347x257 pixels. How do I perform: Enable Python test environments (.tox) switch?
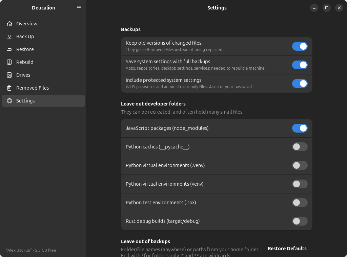coord(300,203)
